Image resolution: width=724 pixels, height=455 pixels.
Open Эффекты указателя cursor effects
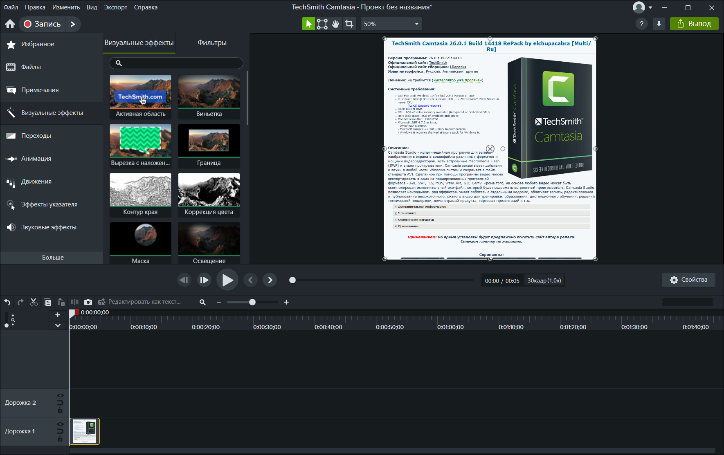click(x=52, y=204)
